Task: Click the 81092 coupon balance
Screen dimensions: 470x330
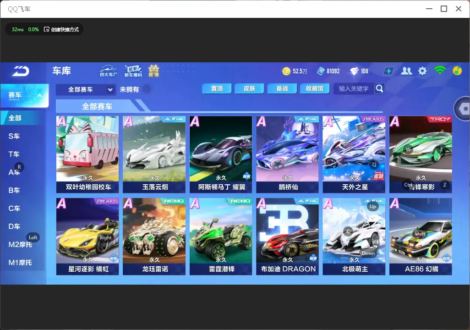Action: (x=333, y=71)
